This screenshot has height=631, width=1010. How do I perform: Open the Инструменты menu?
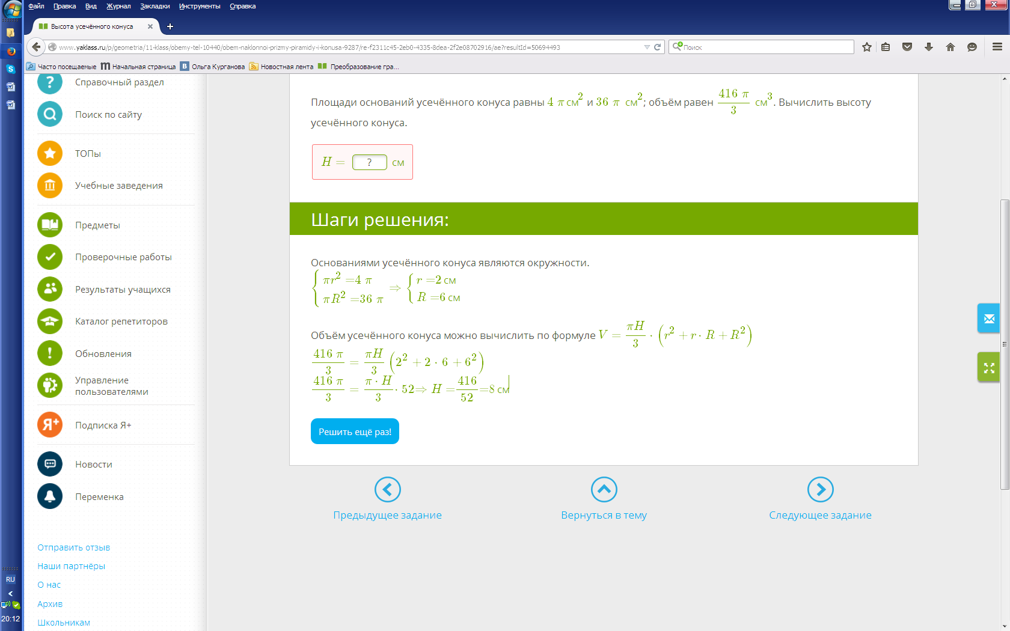(x=200, y=6)
